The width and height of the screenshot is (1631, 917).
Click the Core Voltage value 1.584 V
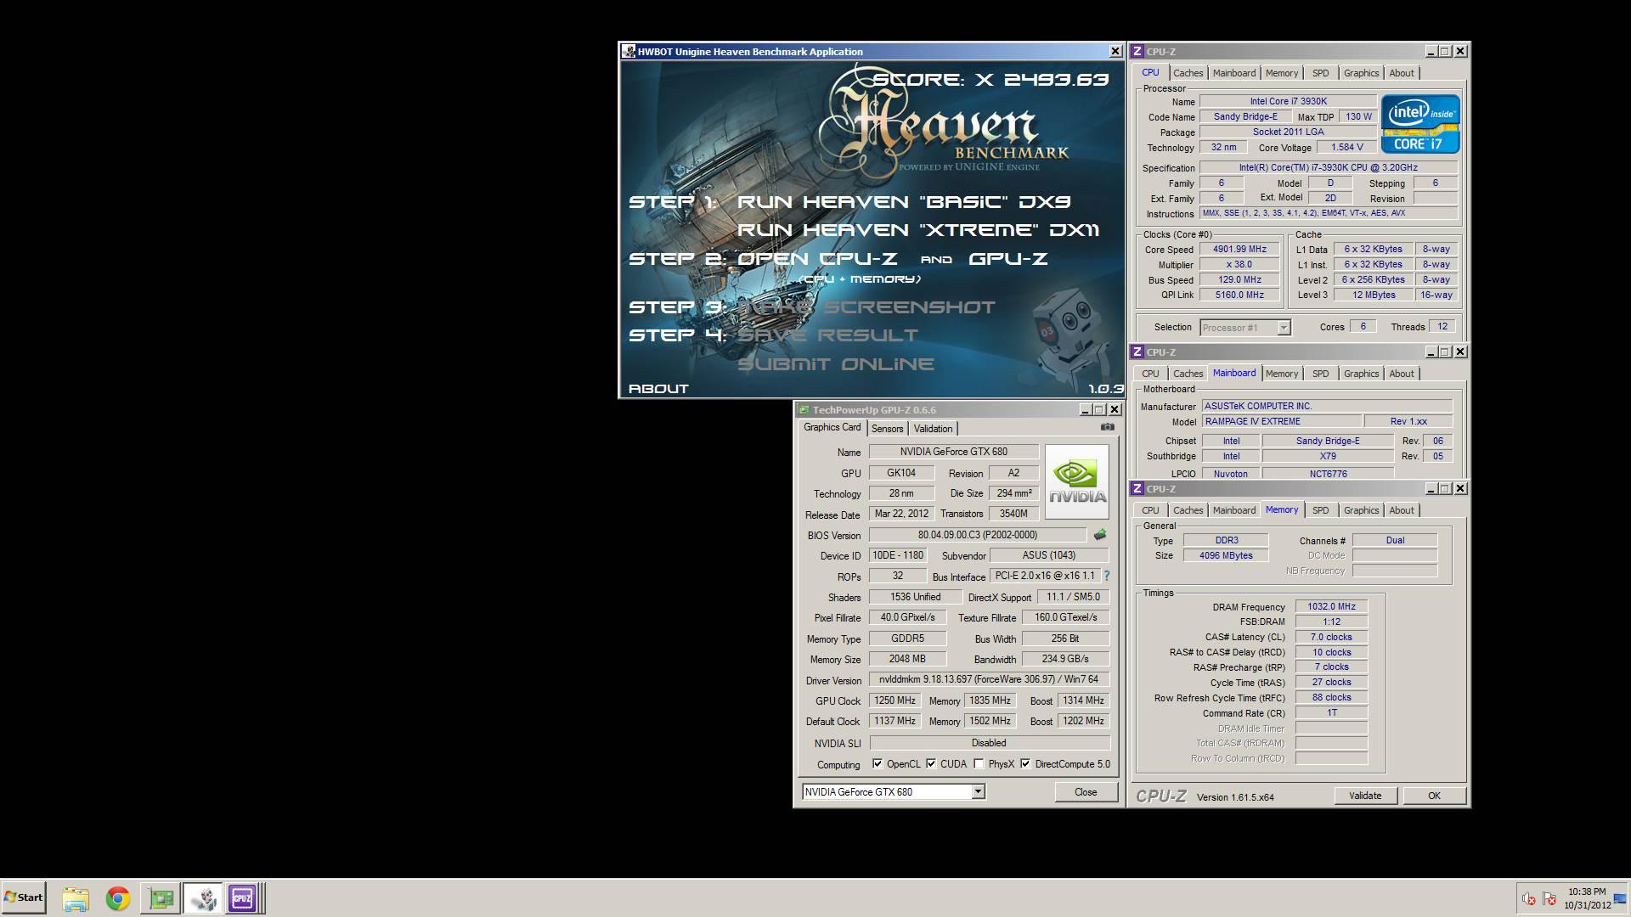(1347, 147)
